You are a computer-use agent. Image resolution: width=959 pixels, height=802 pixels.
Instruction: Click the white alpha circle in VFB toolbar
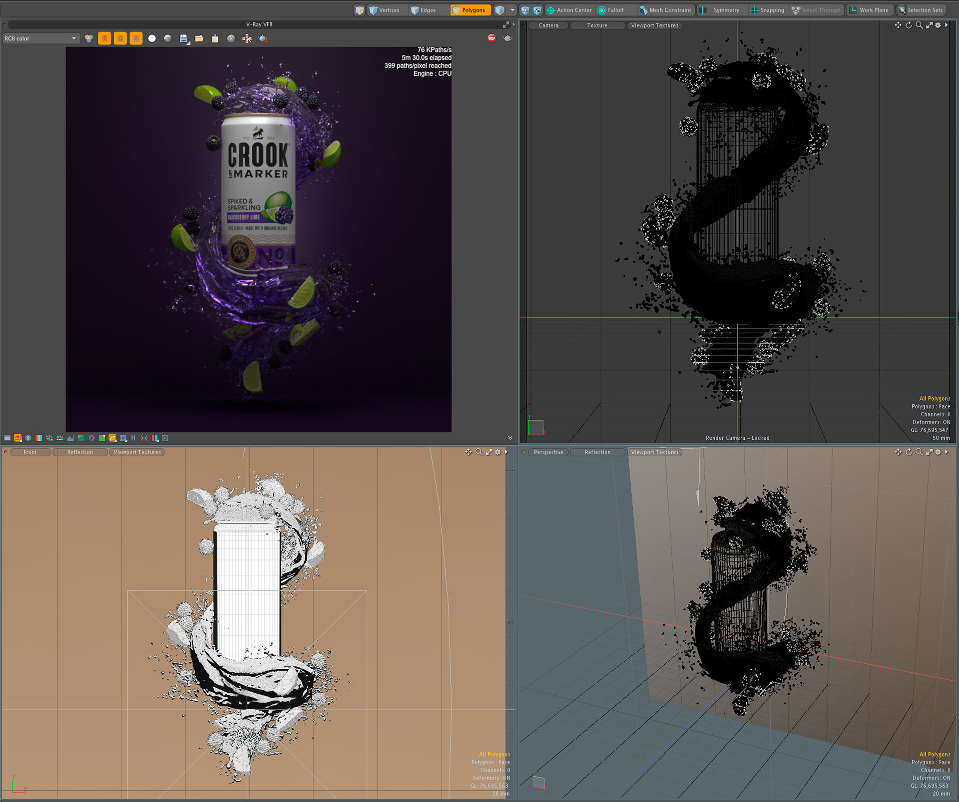point(152,38)
